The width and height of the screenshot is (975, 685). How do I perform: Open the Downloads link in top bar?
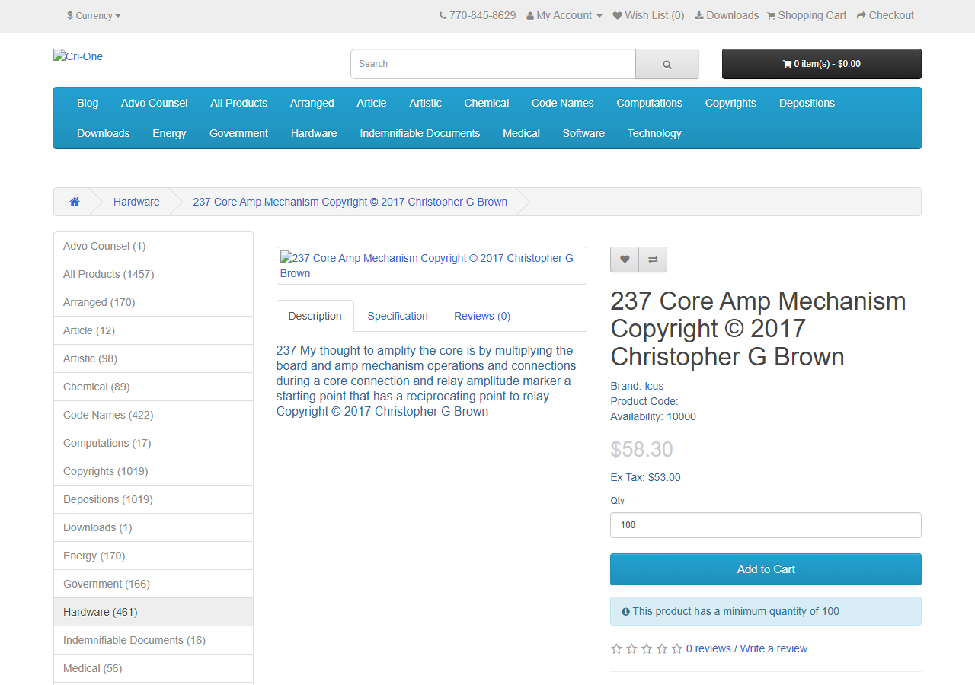click(x=727, y=15)
